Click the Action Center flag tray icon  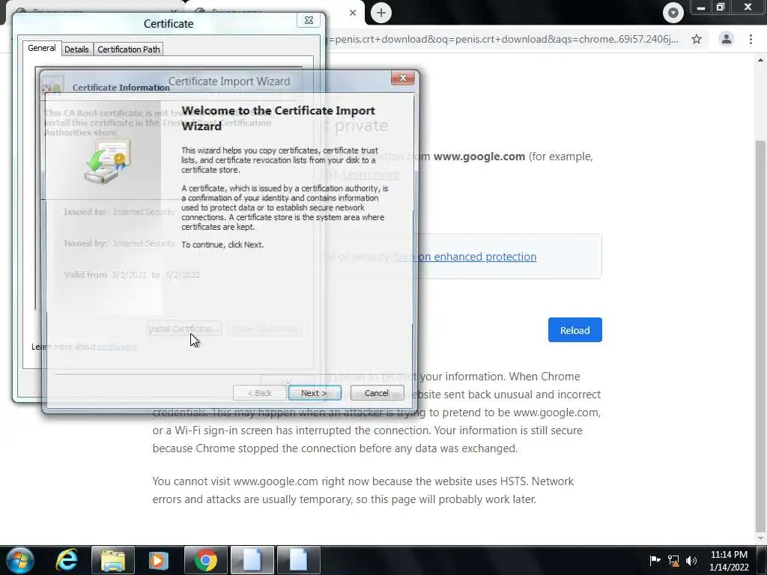[655, 560]
